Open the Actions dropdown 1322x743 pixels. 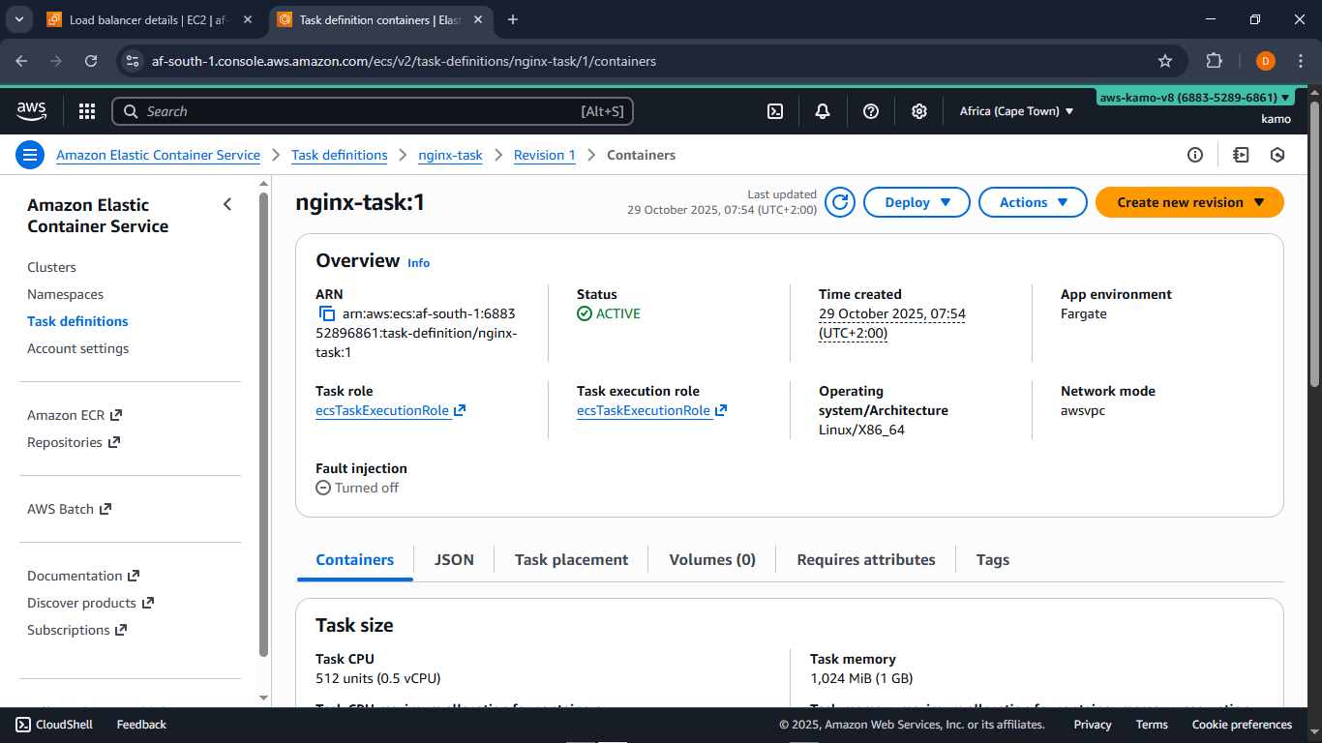click(1032, 202)
